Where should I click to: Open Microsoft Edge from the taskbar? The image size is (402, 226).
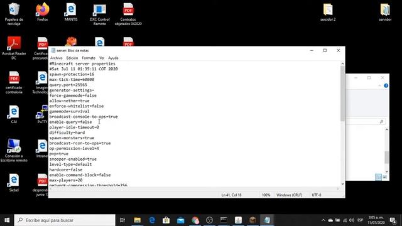click(152, 220)
